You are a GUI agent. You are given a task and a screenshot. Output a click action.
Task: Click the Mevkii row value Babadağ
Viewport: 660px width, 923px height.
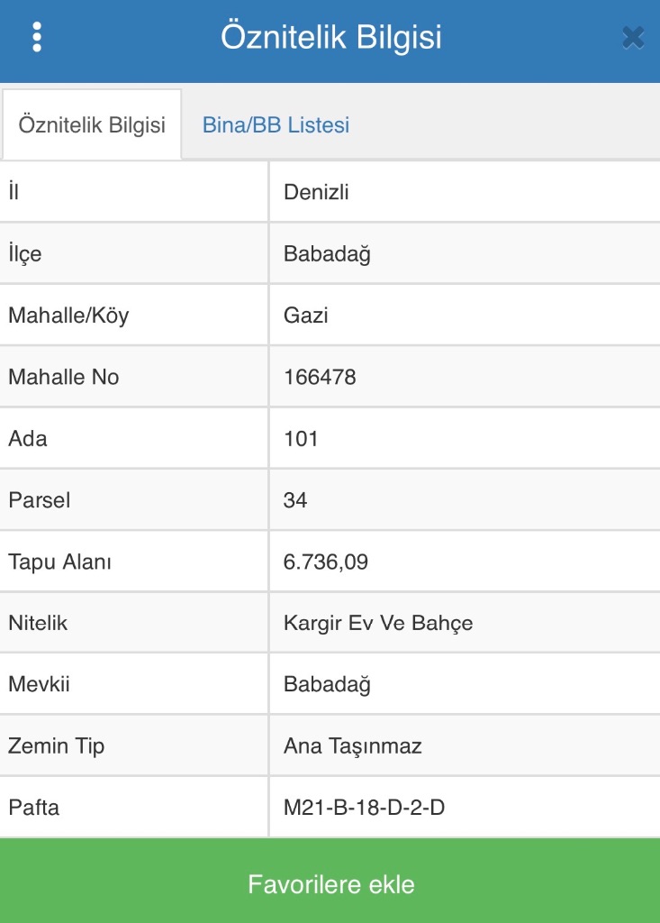pos(327,684)
